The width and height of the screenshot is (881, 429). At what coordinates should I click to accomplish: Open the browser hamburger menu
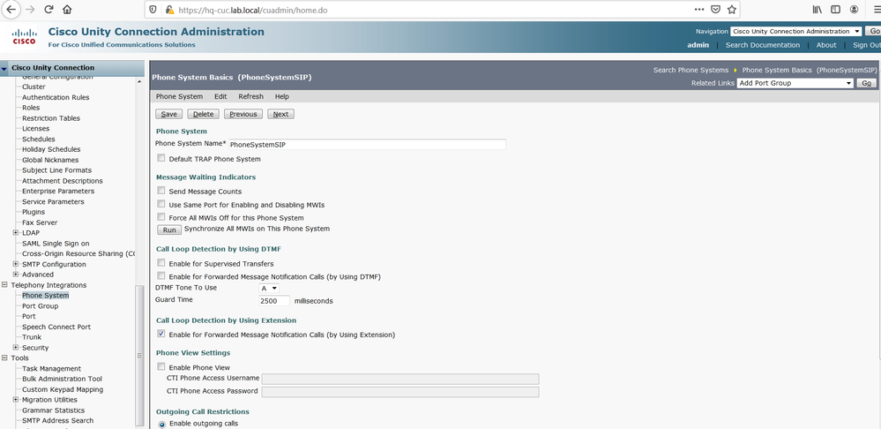tap(876, 10)
